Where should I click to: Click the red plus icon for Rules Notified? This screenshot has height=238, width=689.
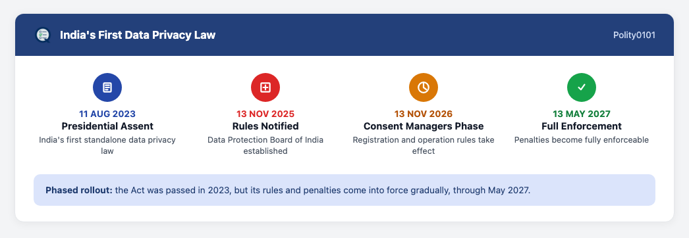(x=265, y=87)
